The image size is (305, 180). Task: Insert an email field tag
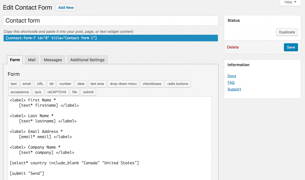point(27,84)
